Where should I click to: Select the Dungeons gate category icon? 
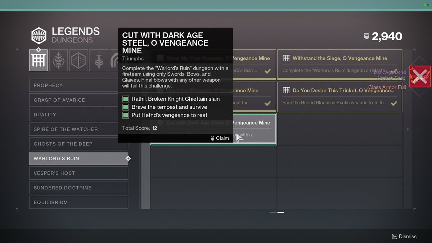[39, 60]
